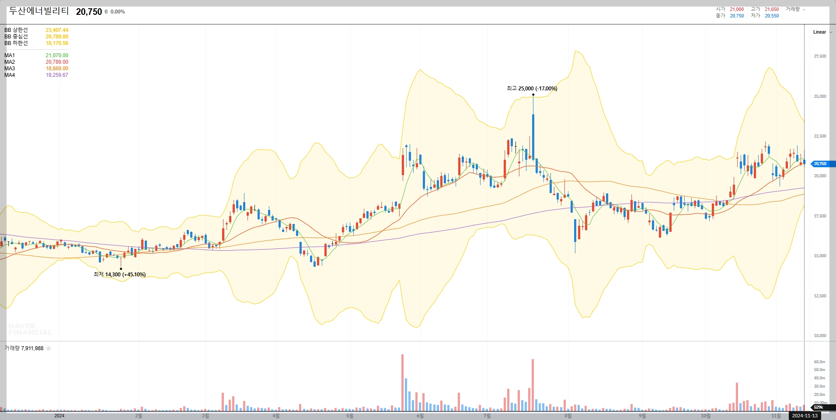
Task: Click the 7월 month label on time axis
Action: coord(487,416)
